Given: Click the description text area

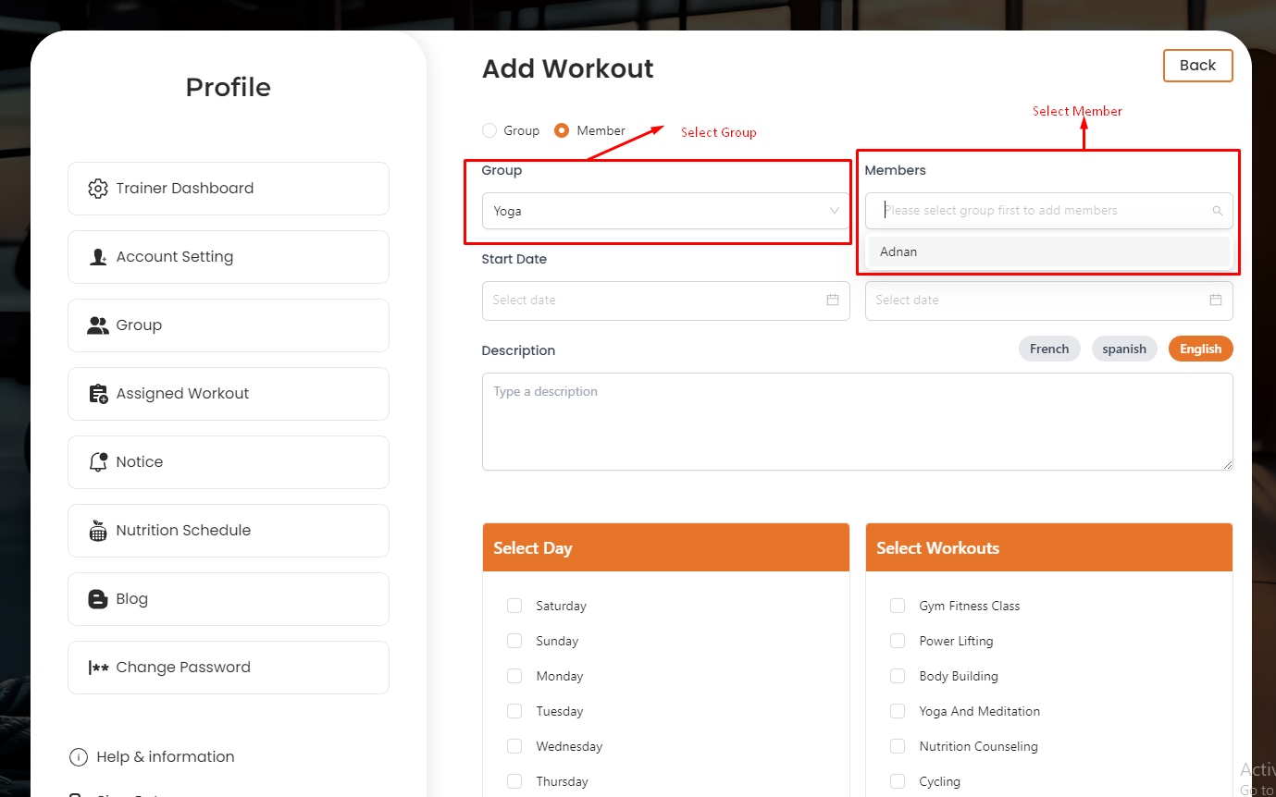Looking at the screenshot, I should (x=857, y=422).
